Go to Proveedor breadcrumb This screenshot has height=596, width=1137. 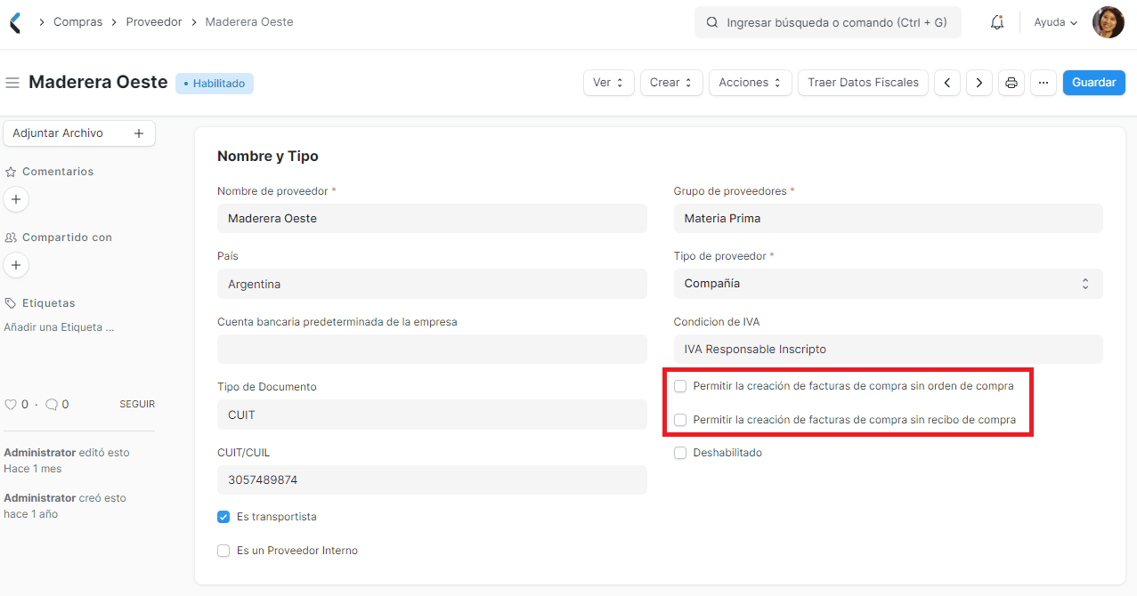pyautogui.click(x=154, y=22)
